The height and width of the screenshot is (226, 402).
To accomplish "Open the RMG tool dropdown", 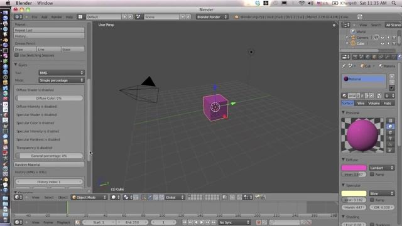I will pyautogui.click(x=62, y=73).
